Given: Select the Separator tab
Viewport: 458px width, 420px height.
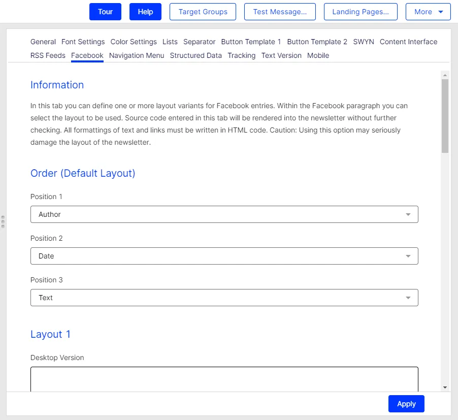Looking at the screenshot, I should pyautogui.click(x=199, y=42).
